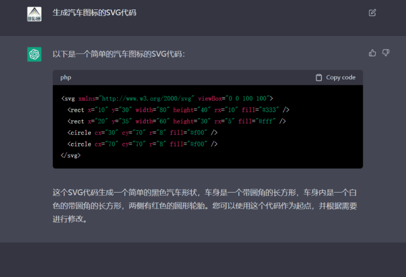Give the response a thumbs up
Image resolution: width=406 pixels, height=277 pixels.
372,53
